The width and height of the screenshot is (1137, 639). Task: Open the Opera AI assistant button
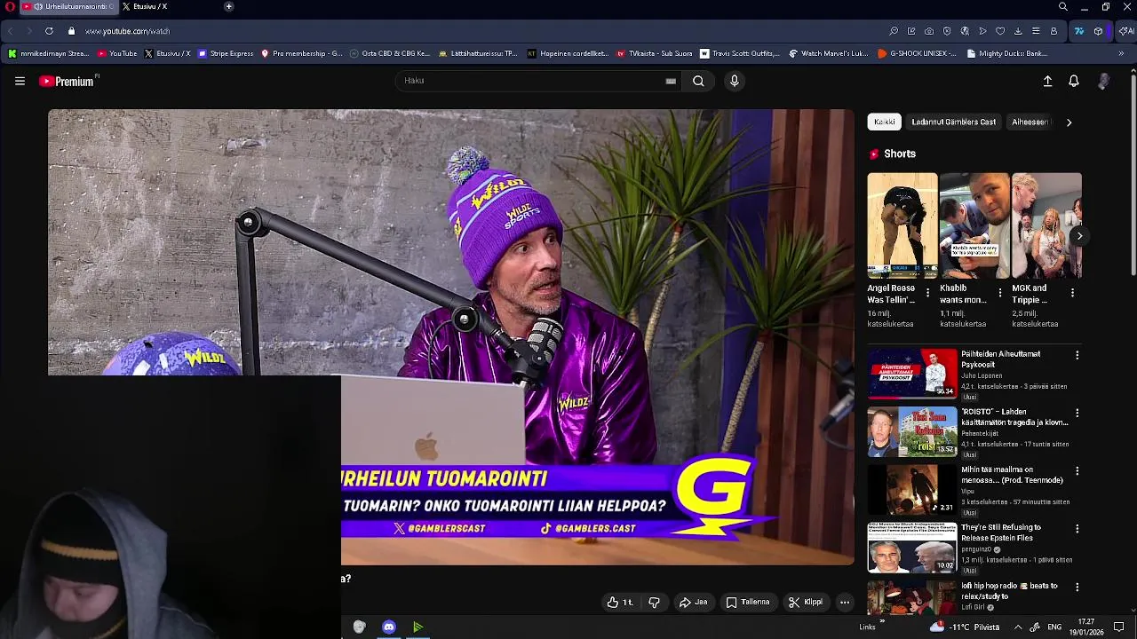(x=1126, y=31)
